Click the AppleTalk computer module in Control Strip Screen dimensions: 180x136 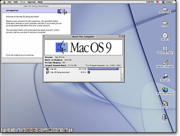point(8,130)
